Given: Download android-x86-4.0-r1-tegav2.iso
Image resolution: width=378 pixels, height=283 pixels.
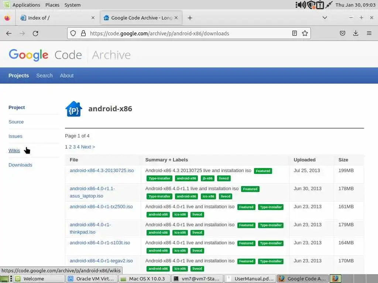Looking at the screenshot, I should pos(101,261).
